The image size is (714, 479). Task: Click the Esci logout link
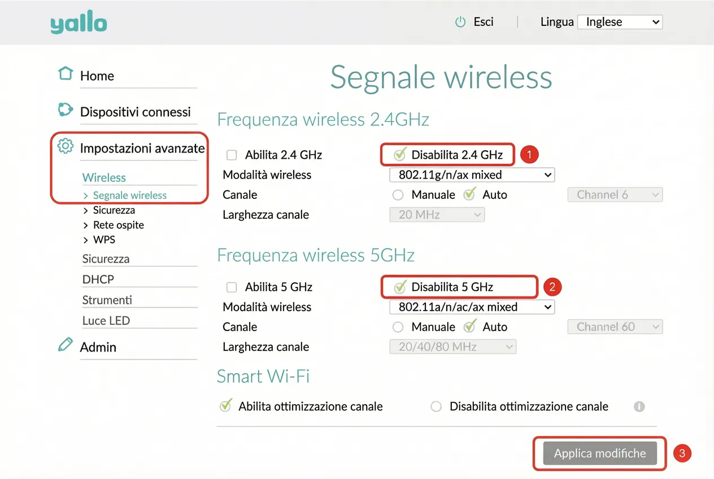click(x=484, y=22)
